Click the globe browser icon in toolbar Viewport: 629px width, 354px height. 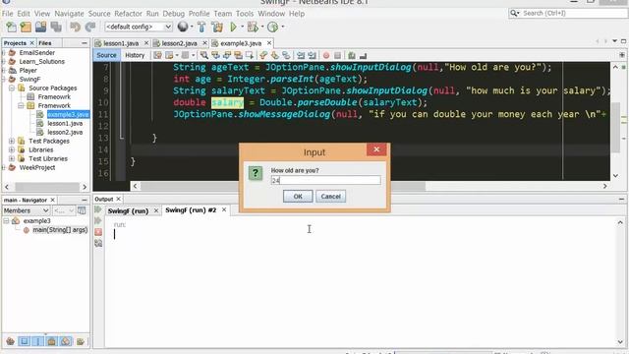pyautogui.click(x=183, y=27)
